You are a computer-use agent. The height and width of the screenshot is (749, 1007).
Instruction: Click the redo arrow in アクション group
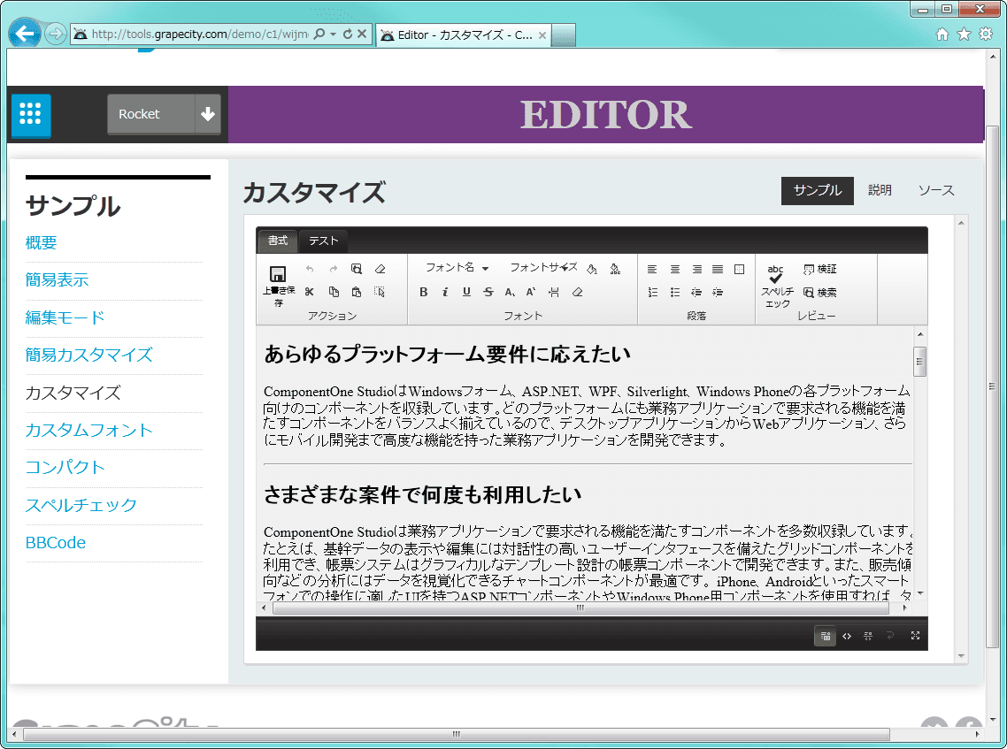click(x=333, y=269)
